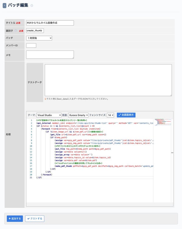Click the resize grip of テストデータ textarea
This screenshot has height=229, width=182.
171,95
